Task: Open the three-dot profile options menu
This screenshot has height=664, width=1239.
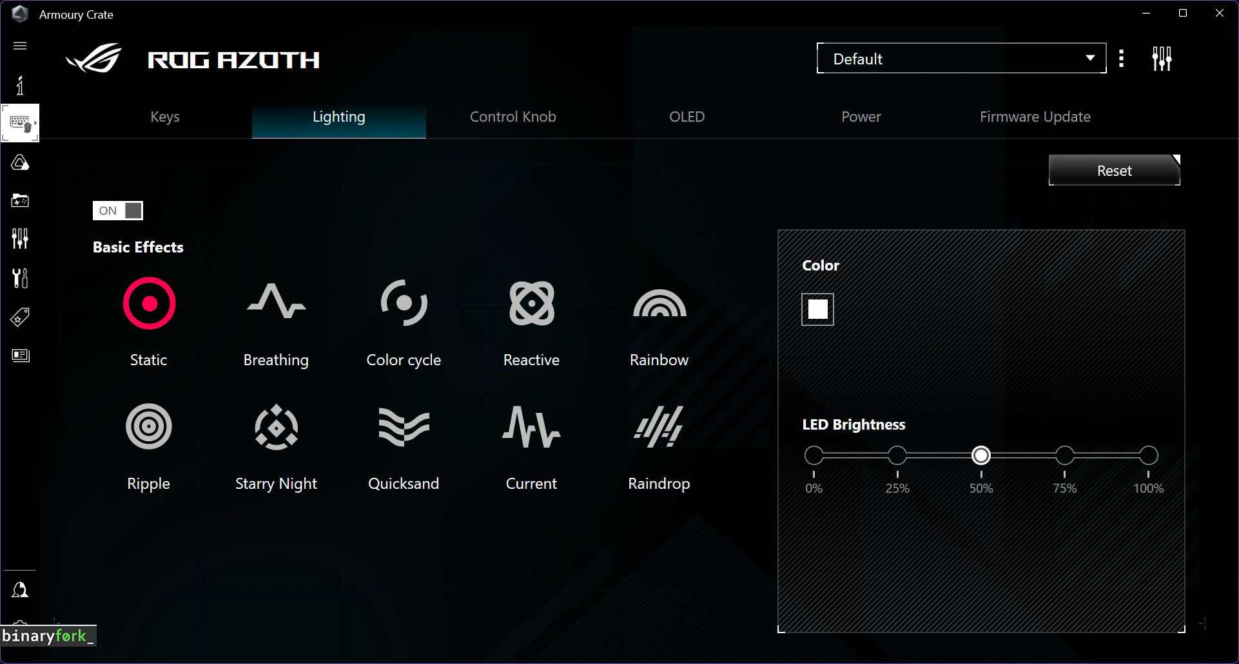Action: click(x=1122, y=59)
